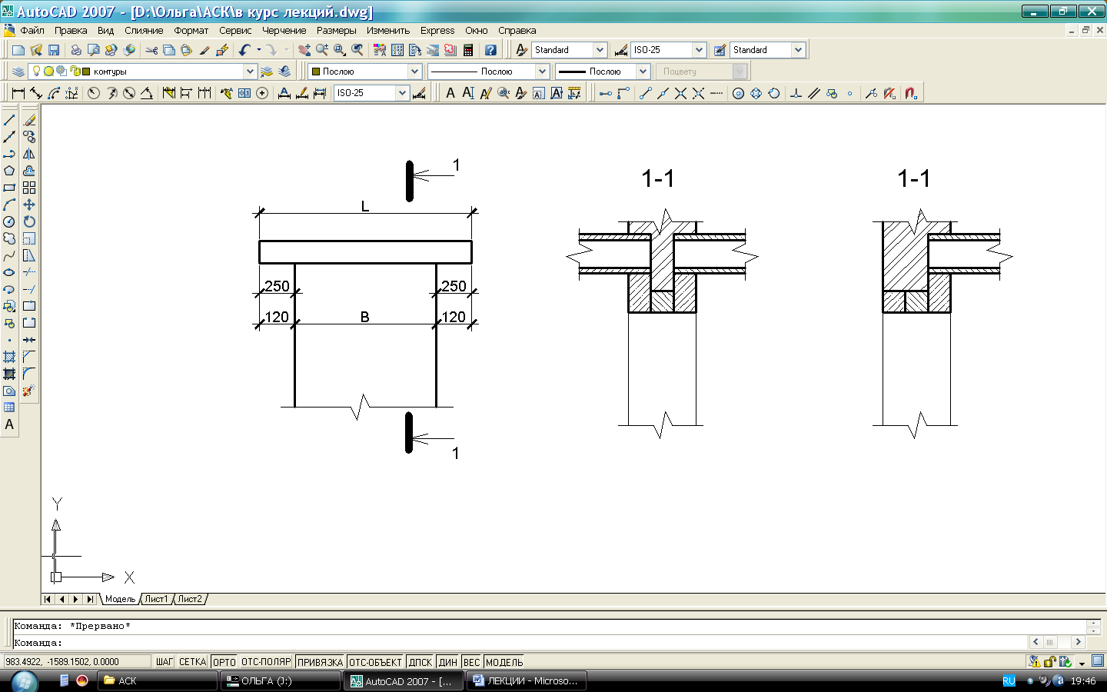Open the Layer Properties Manager icon
The image size is (1107, 692).
click(x=18, y=72)
